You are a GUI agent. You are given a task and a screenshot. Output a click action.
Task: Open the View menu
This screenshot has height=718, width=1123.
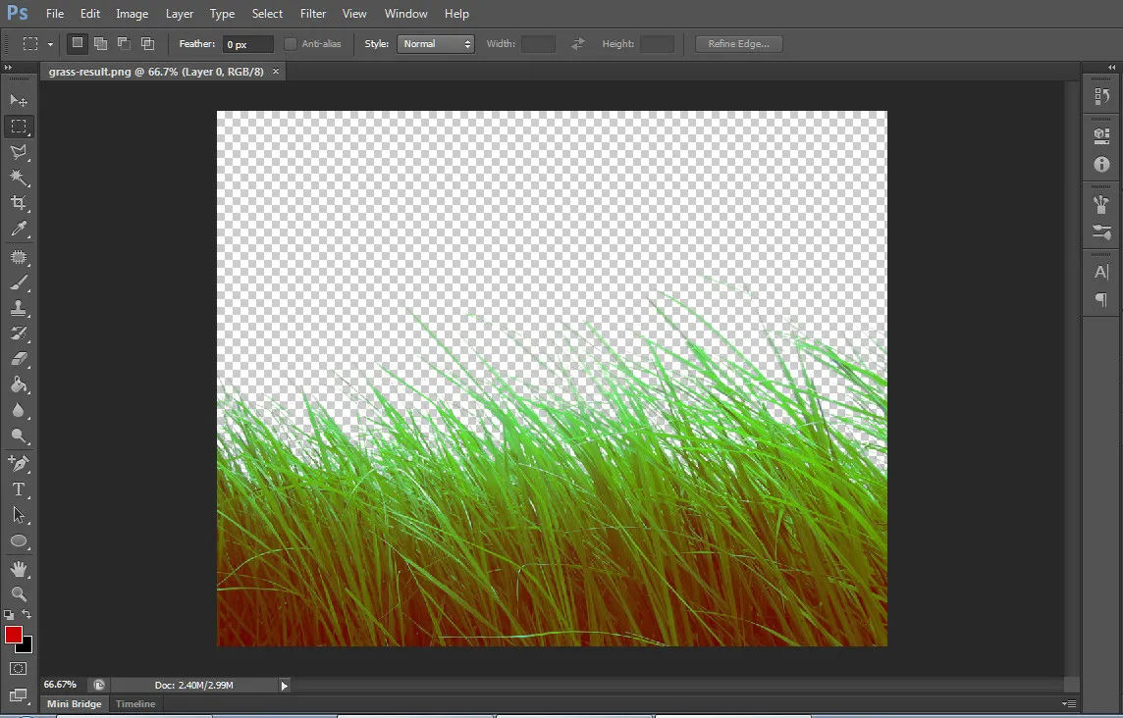point(354,14)
